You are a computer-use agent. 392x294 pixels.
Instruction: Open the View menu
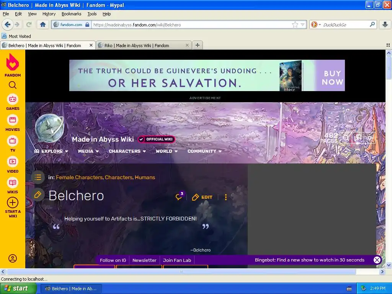click(x=32, y=14)
